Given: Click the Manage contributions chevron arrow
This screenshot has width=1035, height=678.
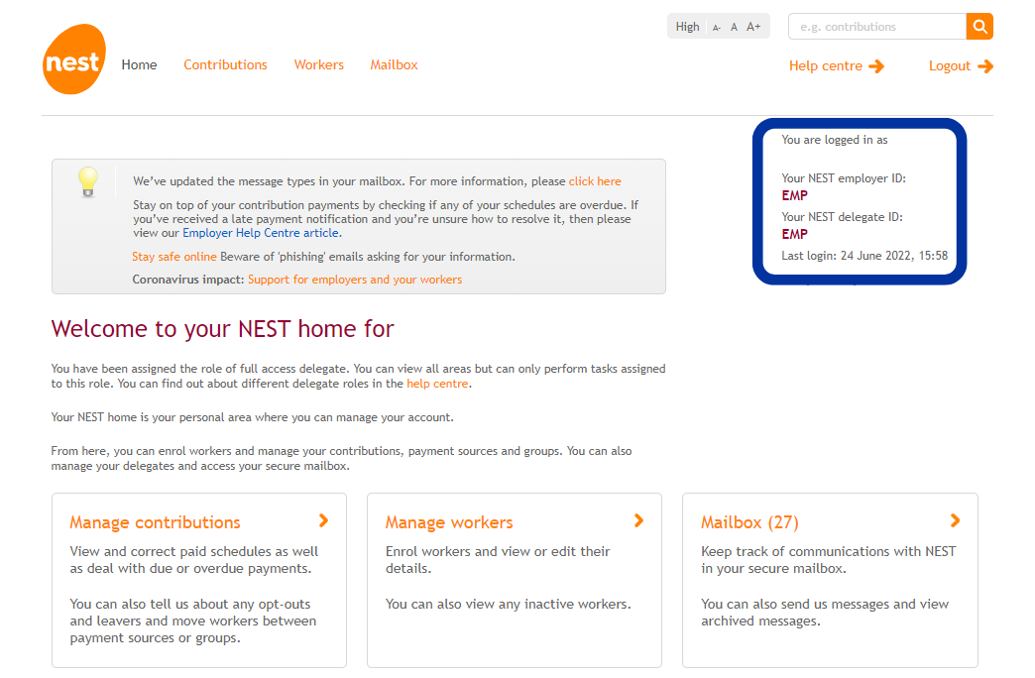Looking at the screenshot, I should [x=323, y=520].
